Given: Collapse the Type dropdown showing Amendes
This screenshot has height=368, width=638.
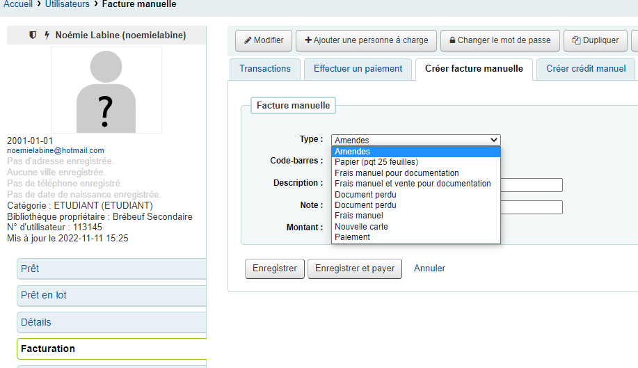Looking at the screenshot, I should point(415,140).
